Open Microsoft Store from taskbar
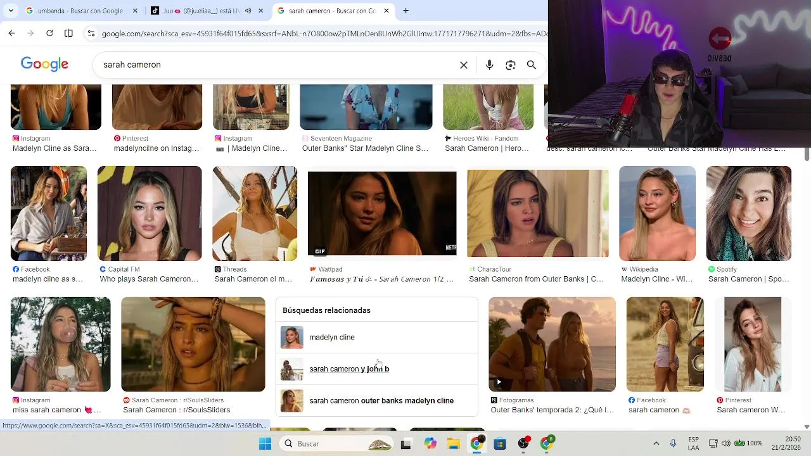 coord(500,444)
